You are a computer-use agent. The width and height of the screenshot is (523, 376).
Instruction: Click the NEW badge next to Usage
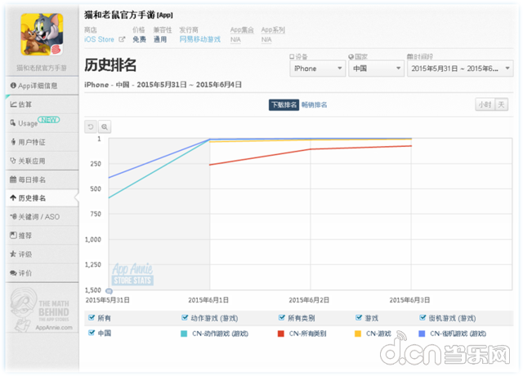point(49,120)
